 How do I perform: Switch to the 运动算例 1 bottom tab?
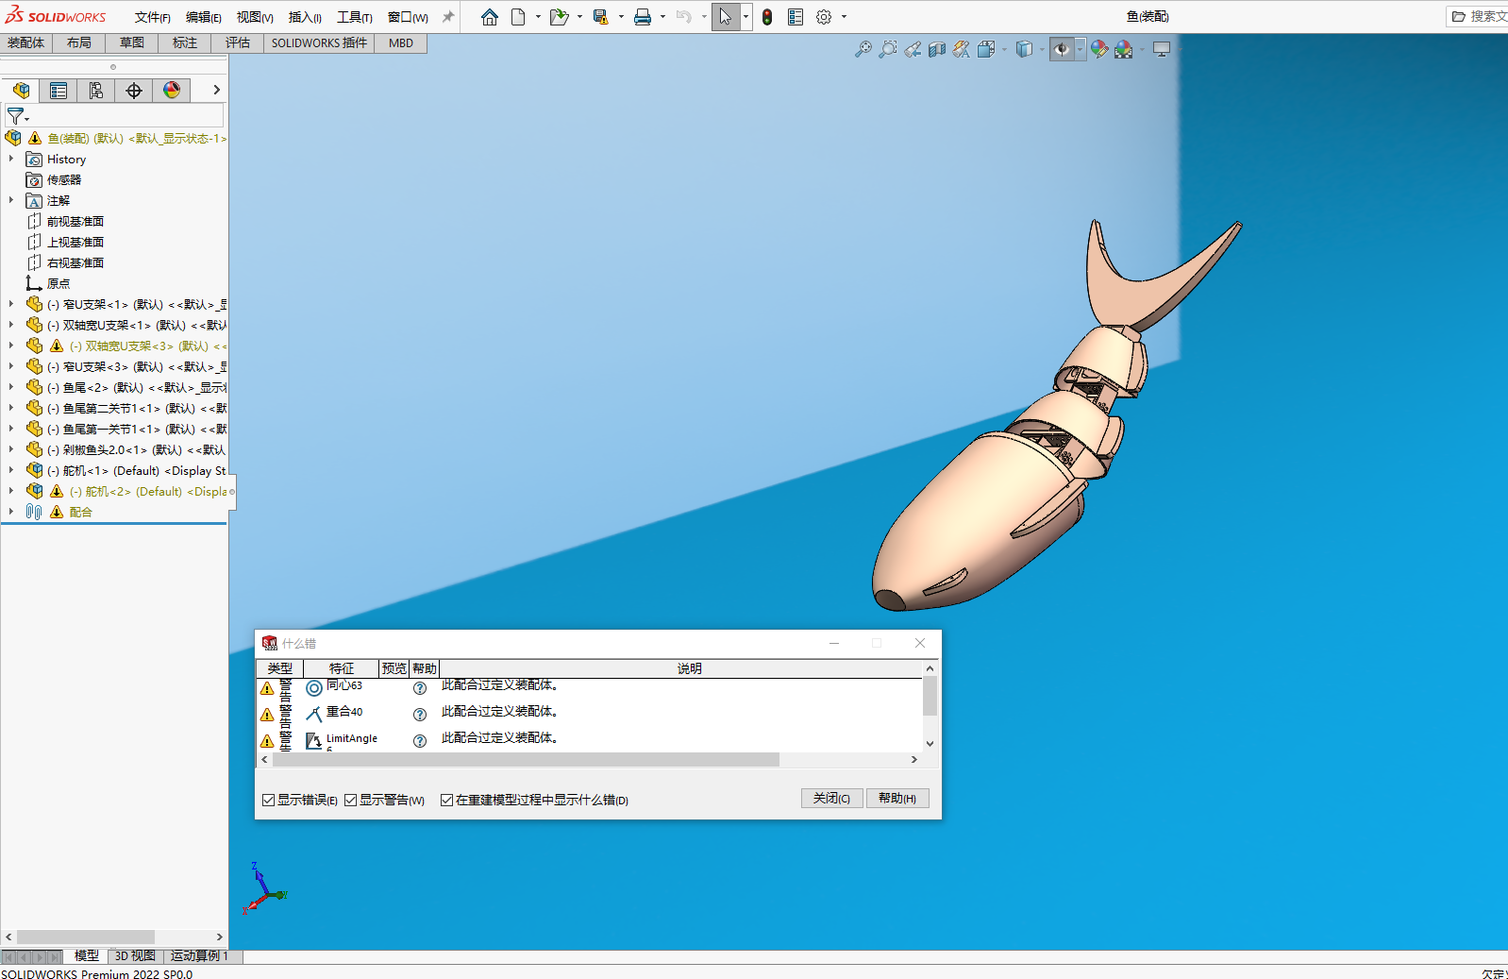[199, 956]
